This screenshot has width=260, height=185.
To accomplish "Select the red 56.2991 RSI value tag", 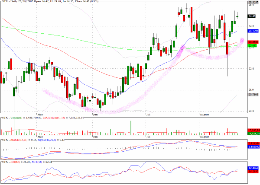I will (x=253, y=172).
